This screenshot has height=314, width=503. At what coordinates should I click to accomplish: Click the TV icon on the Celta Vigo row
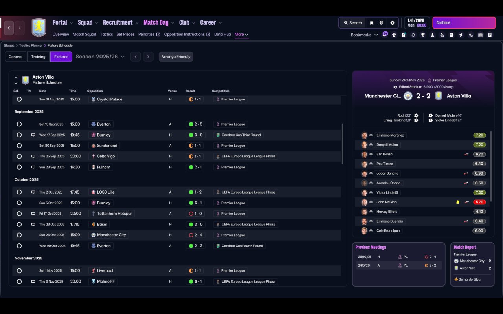point(33,156)
